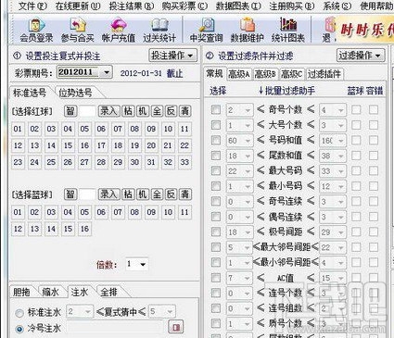The height and width of the screenshot is (338, 394).
Task: Open the 投注结果(R) menu
Action: pyautogui.click(x=132, y=6)
